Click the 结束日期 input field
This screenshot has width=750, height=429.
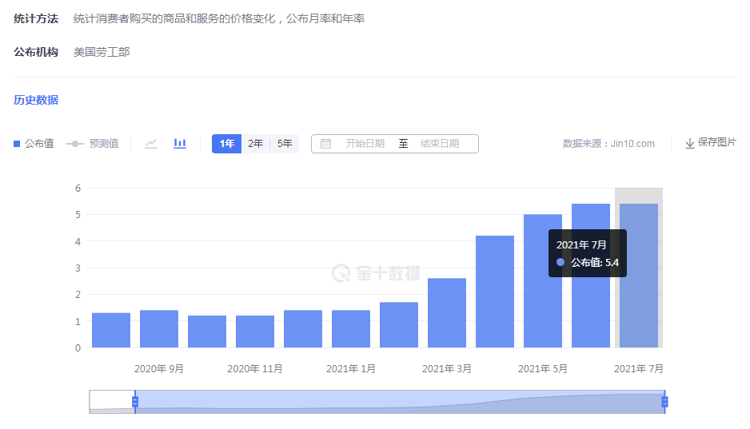[440, 144]
